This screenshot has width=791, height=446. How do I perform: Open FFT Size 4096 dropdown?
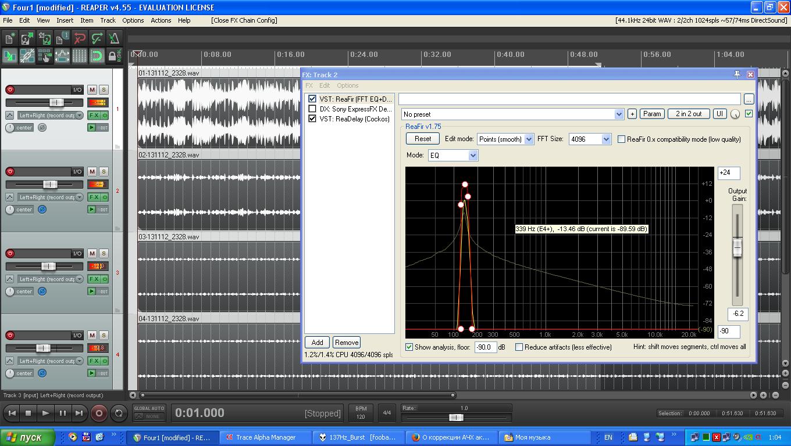(590, 139)
